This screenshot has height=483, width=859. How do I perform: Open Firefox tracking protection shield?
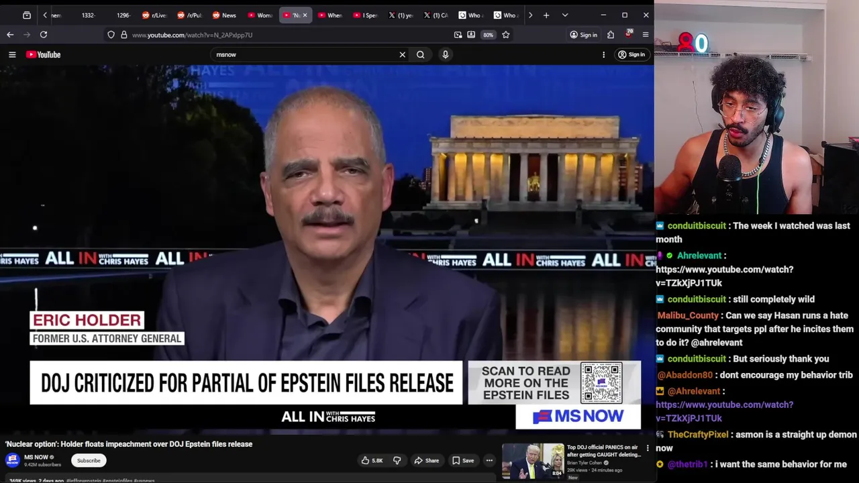click(x=111, y=34)
